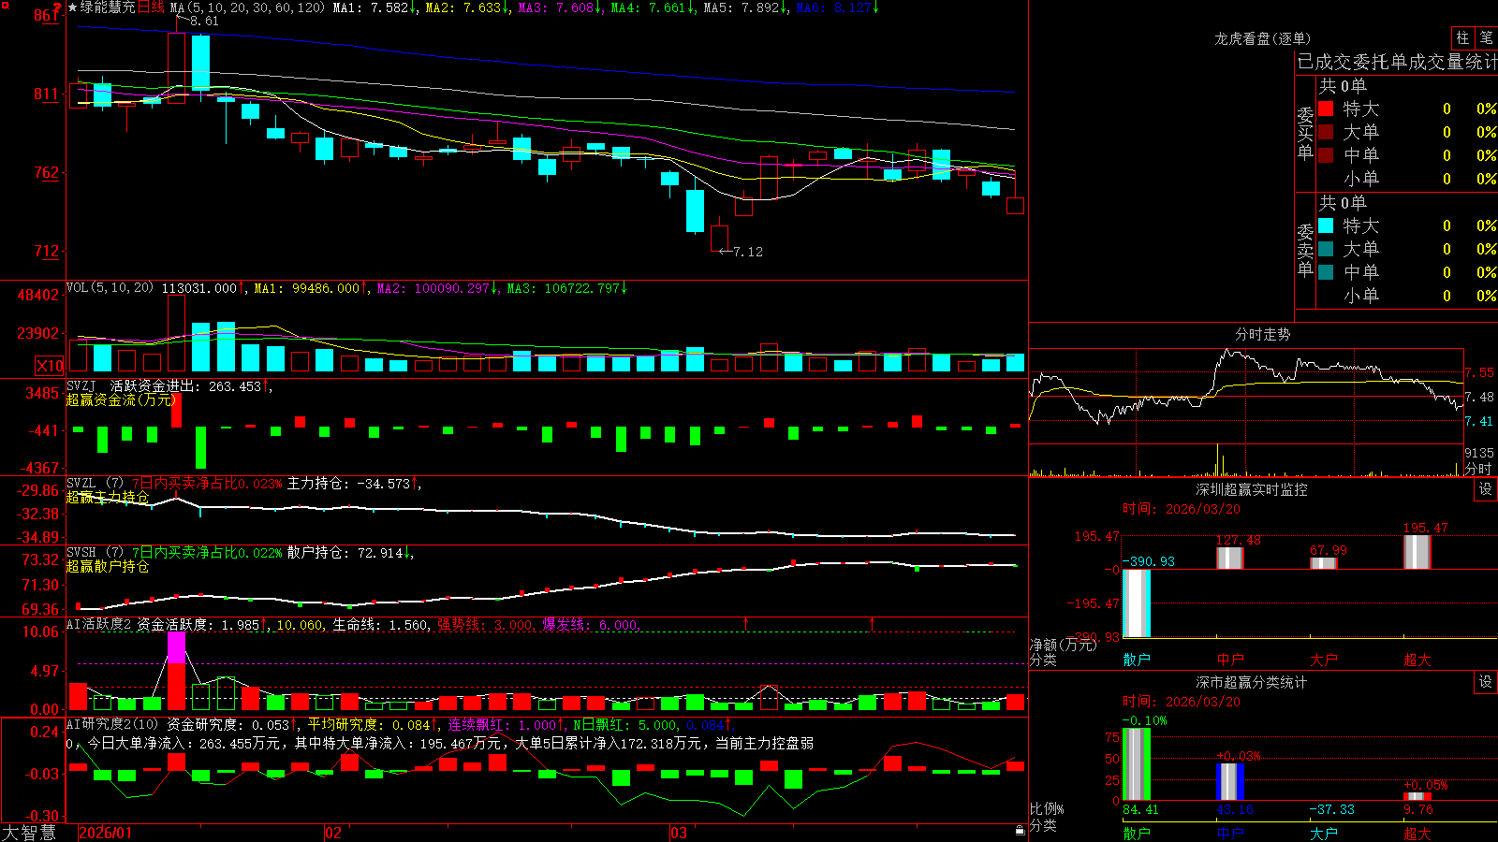Click the MA(5,10,20,30,60,120) indicator label

pyautogui.click(x=247, y=7)
